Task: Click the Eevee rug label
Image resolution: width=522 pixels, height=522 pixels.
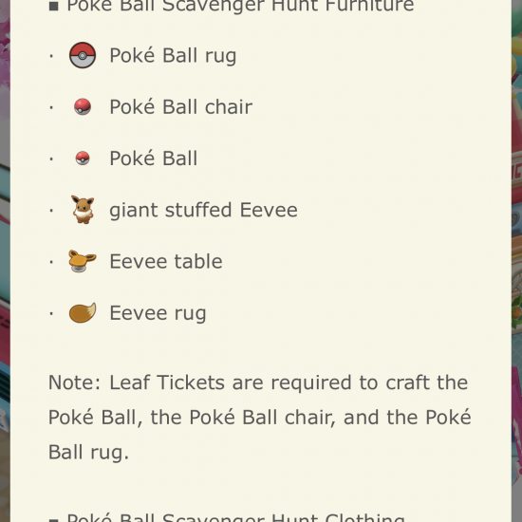Action: (158, 313)
